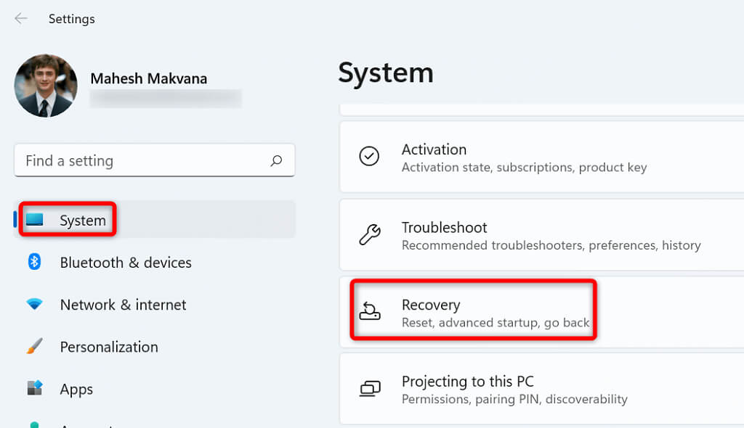Viewport: 744px width, 428px height.
Task: Click the System monitor icon
Action: (35, 220)
